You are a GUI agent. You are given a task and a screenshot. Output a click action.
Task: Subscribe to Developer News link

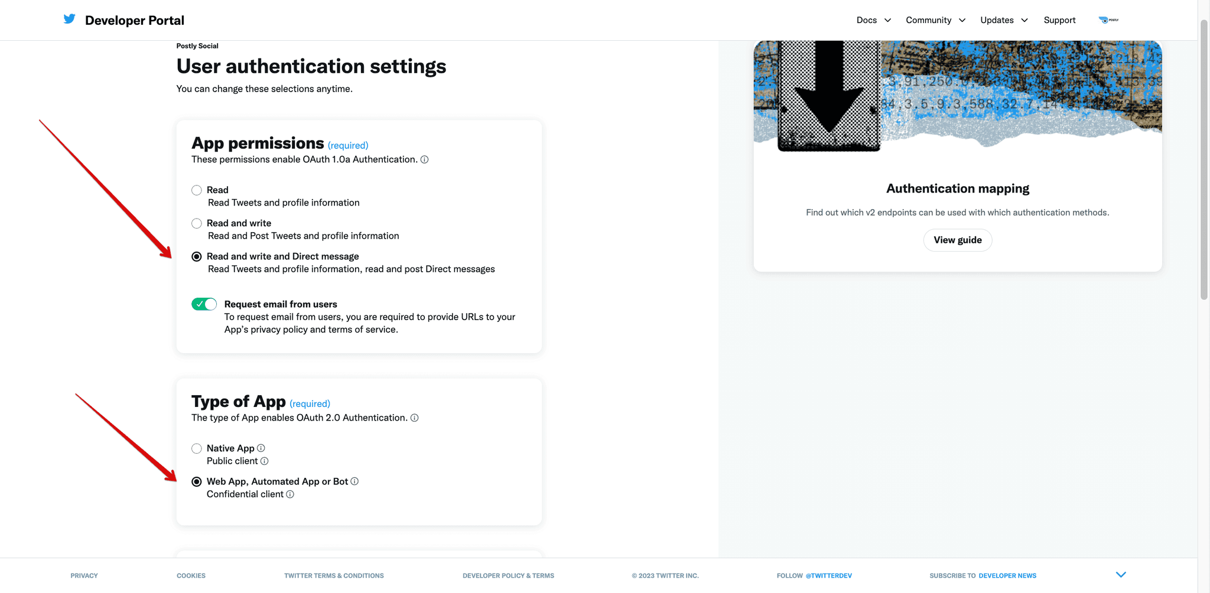(x=1007, y=576)
